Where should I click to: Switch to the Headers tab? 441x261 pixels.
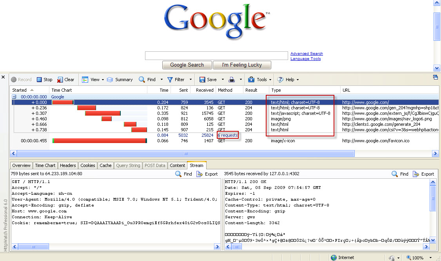point(68,165)
